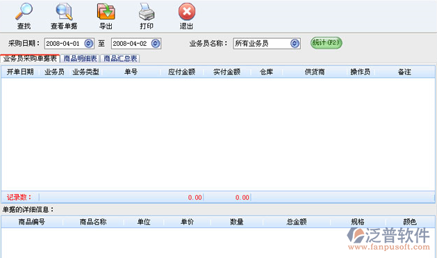Click the red 退出 exit icon

(187, 12)
